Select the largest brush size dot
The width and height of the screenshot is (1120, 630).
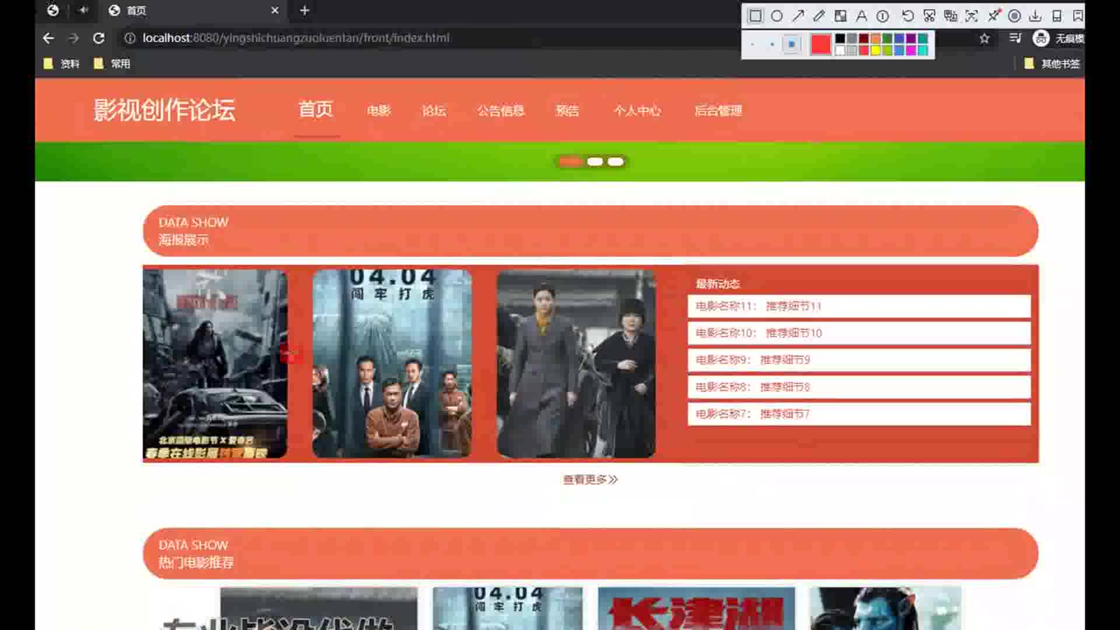tap(792, 44)
